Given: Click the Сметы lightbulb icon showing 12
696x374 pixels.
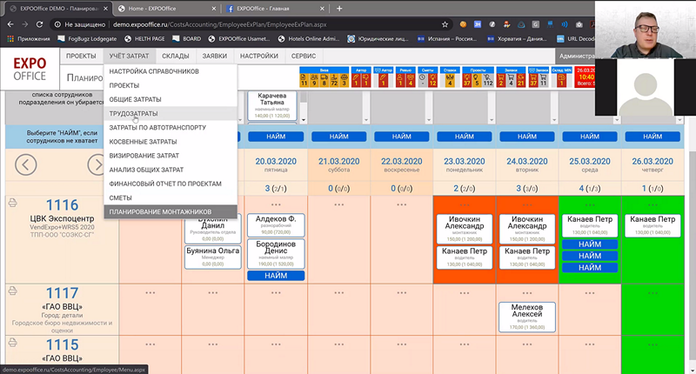Looking at the screenshot, I should [x=432, y=80].
